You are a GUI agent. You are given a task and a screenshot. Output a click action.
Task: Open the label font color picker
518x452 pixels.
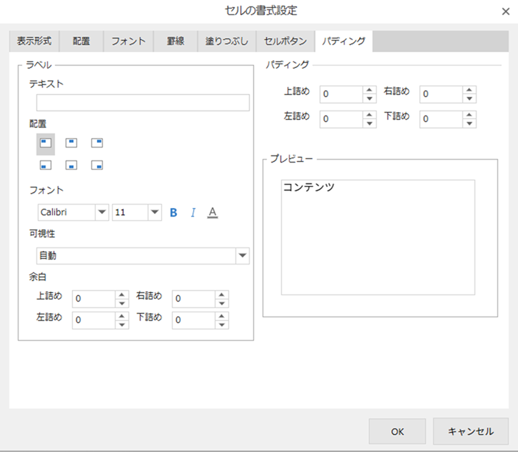pos(212,212)
